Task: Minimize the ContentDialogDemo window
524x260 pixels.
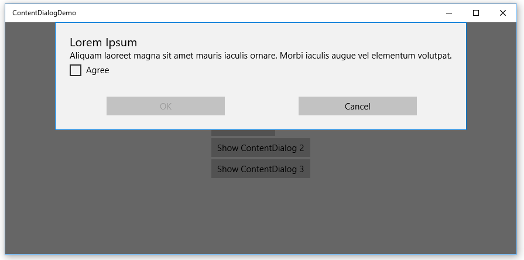Action: point(449,13)
